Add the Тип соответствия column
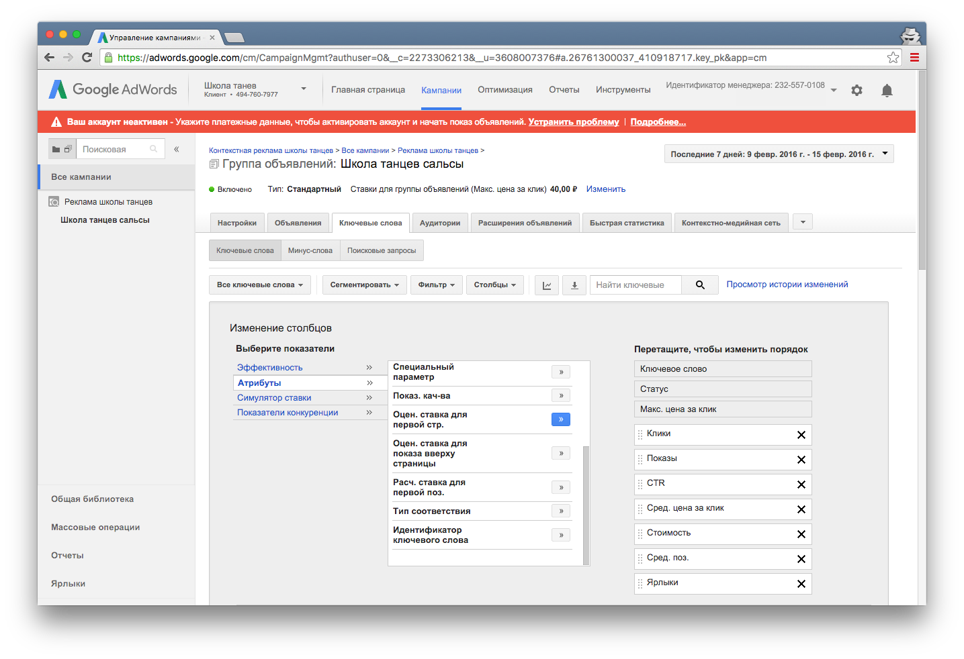Image resolution: width=964 pixels, height=659 pixels. 561,511
